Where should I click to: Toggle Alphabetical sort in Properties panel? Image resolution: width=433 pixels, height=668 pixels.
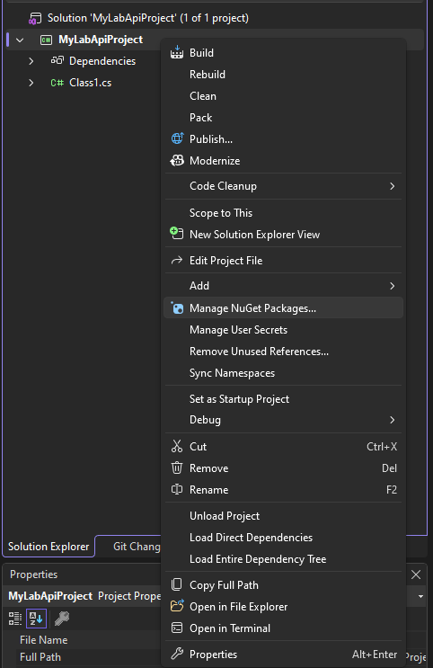tap(36, 619)
